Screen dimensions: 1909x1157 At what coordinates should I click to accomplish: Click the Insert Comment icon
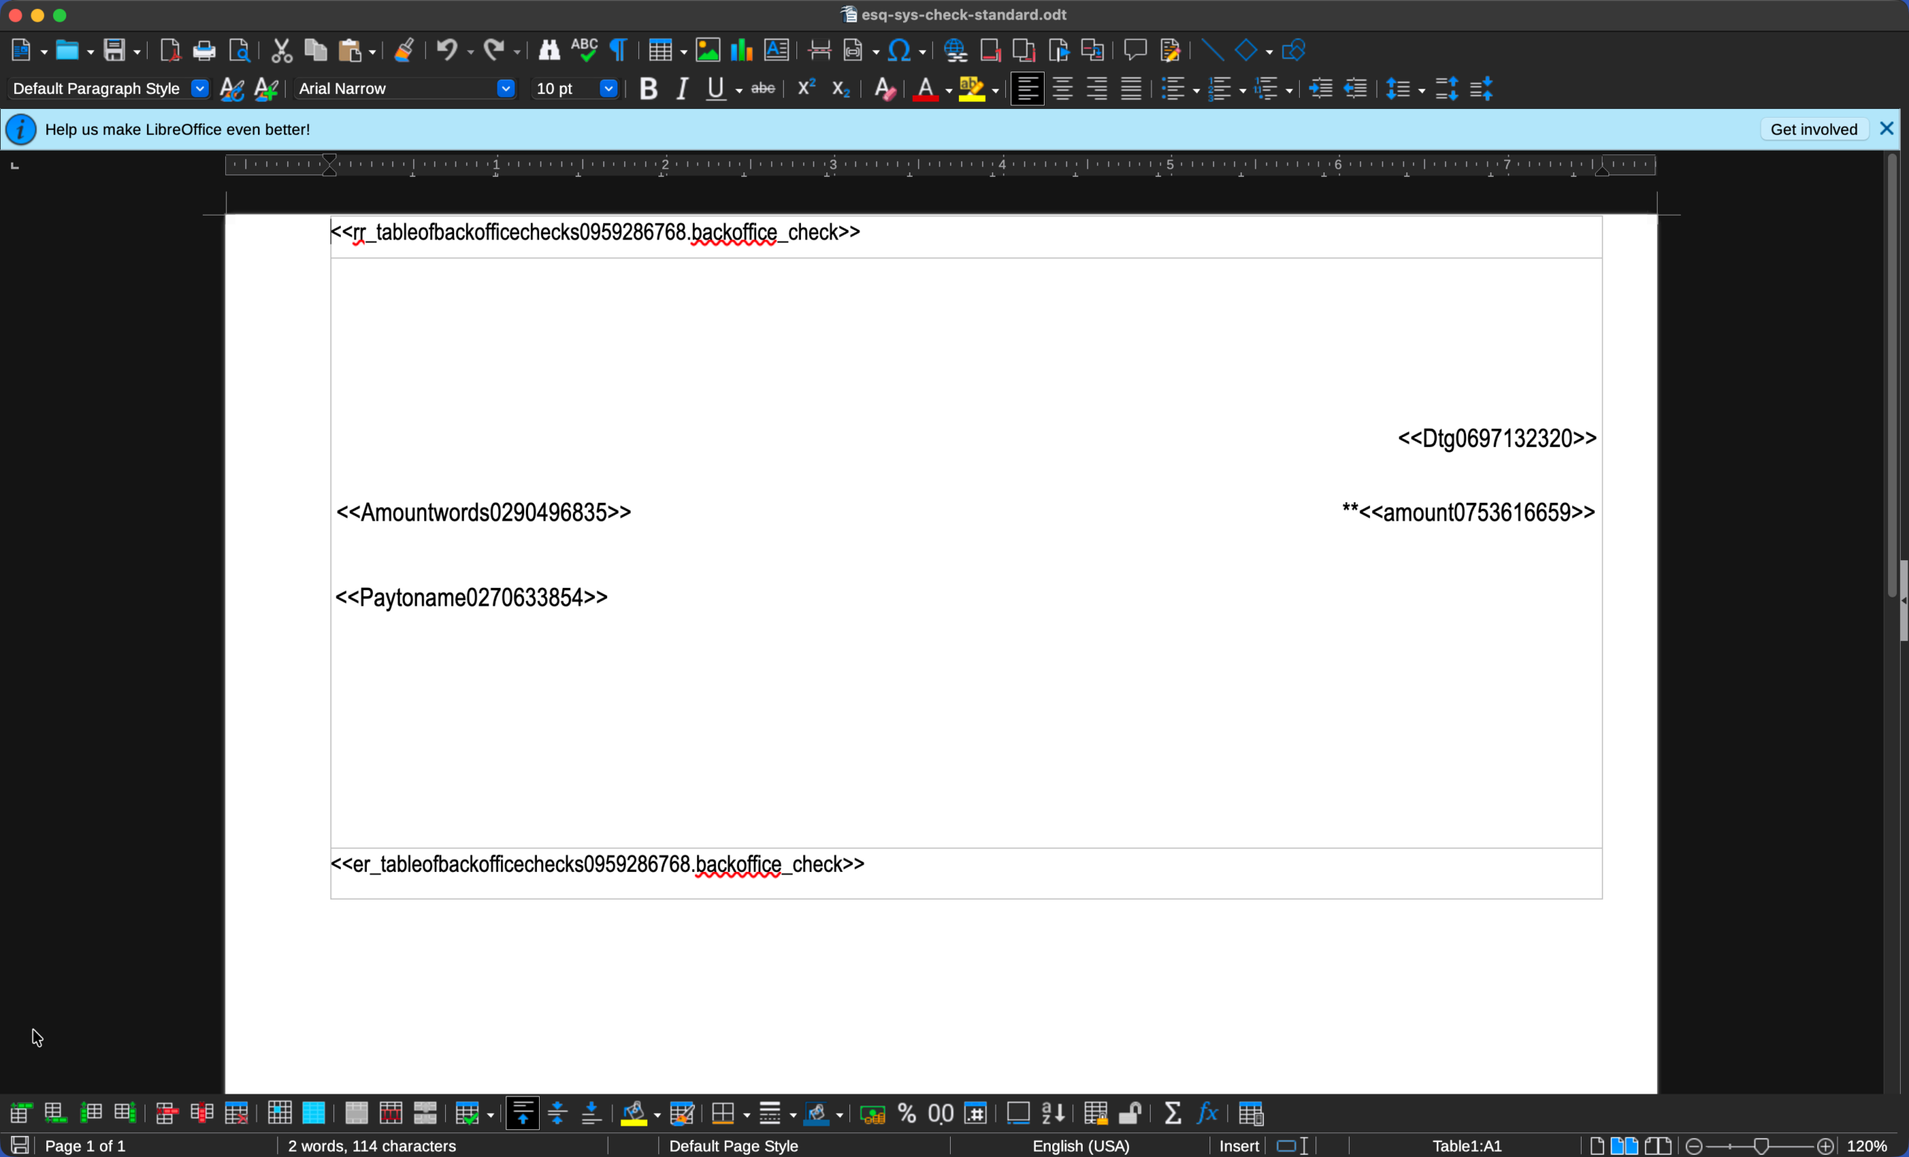(1135, 51)
